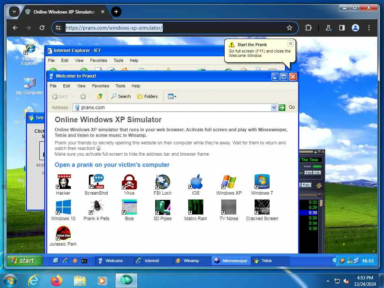Open View menu in Welcome window
This screenshot has width=384, height=288.
[81, 86]
